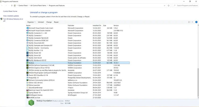Viewport: 199px width, 107px height.
Task: Click the MySQL Workbench 8.0 CE icon
Action: click(27, 60)
